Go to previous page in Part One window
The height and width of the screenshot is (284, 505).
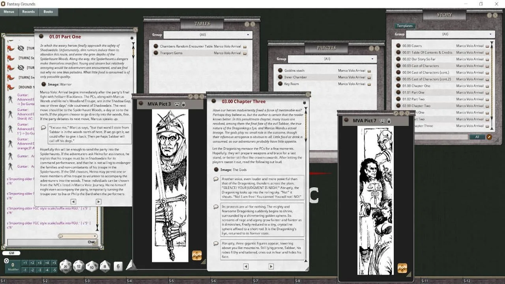73,202
